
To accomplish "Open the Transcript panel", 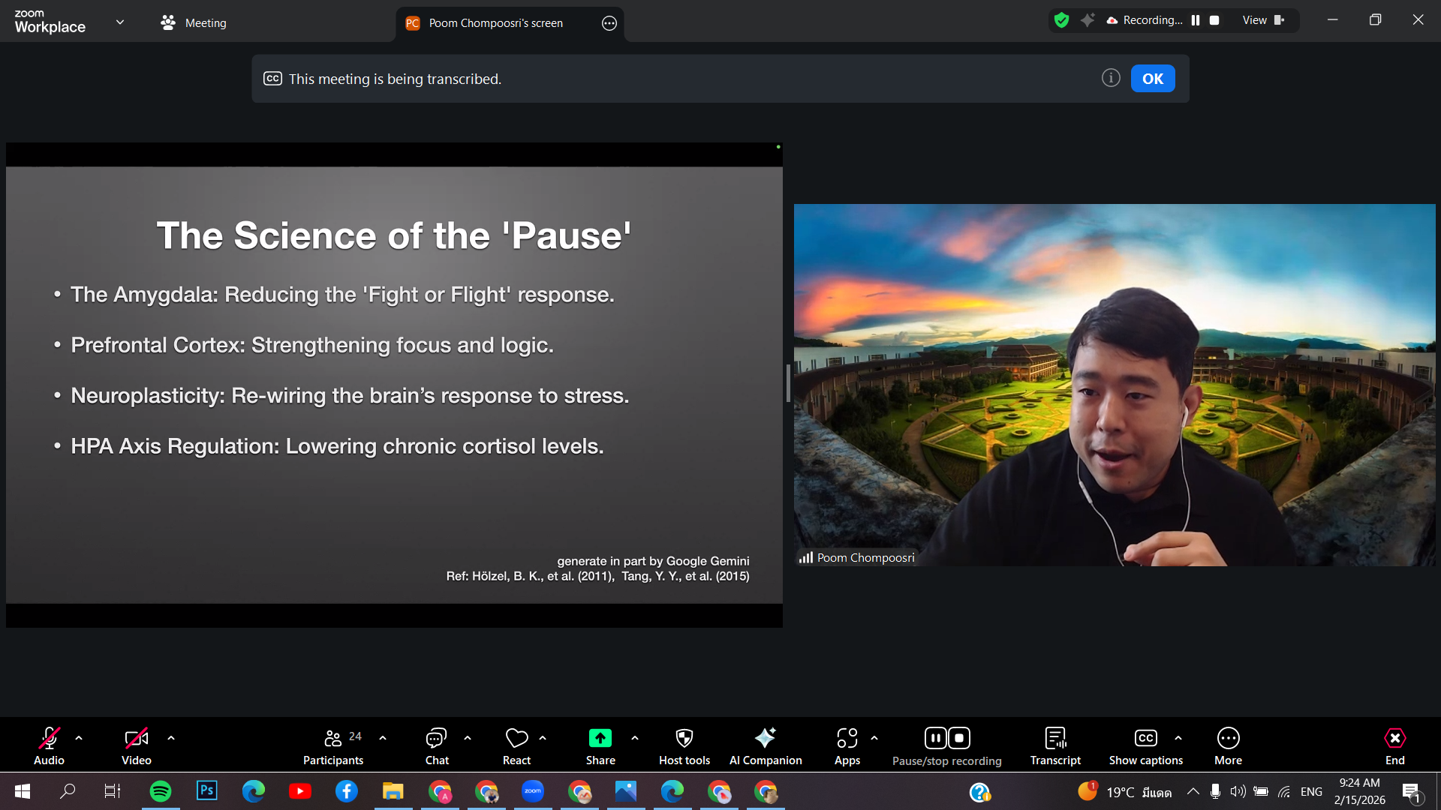I will coord(1054,745).
